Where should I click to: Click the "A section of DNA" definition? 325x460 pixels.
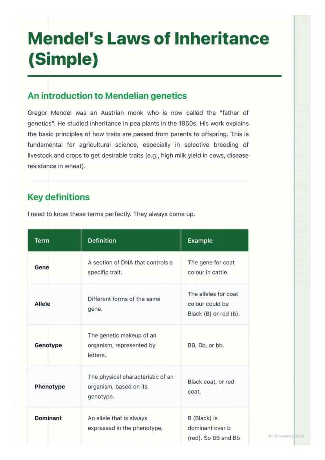pyautogui.click(x=130, y=267)
